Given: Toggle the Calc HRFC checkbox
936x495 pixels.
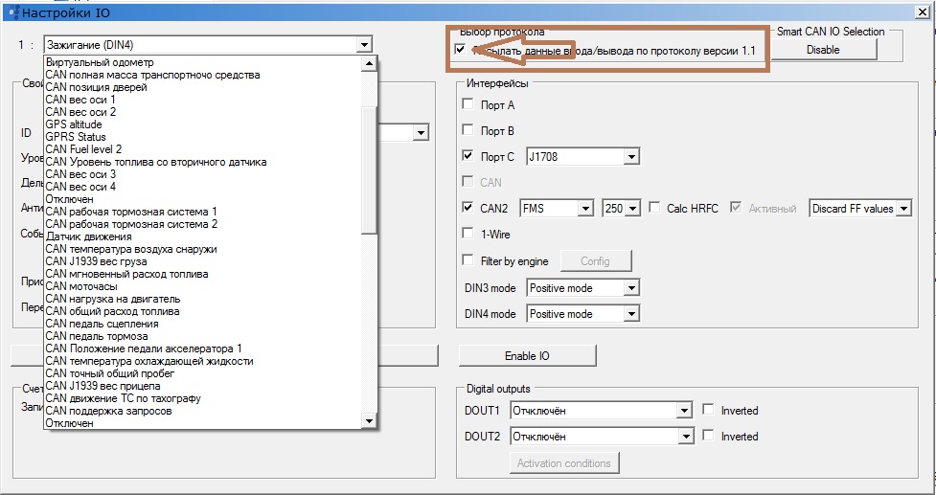Looking at the screenshot, I should (654, 208).
